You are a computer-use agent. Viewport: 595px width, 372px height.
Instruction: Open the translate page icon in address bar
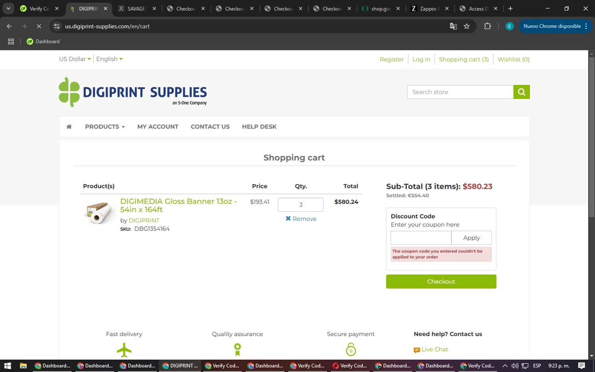click(x=453, y=26)
